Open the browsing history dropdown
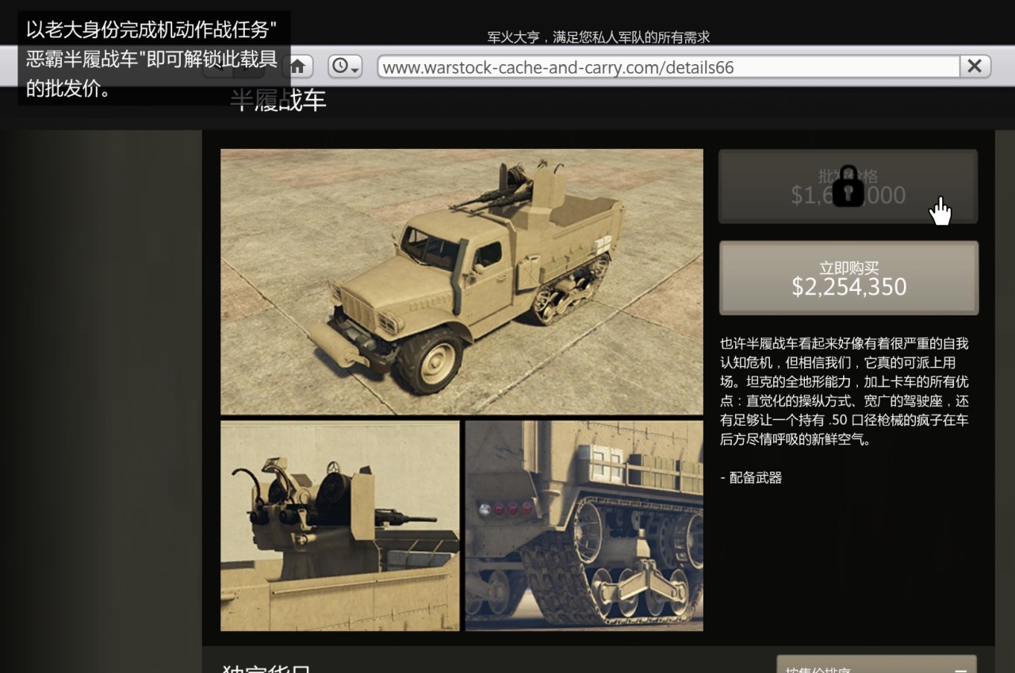 pyautogui.click(x=345, y=66)
